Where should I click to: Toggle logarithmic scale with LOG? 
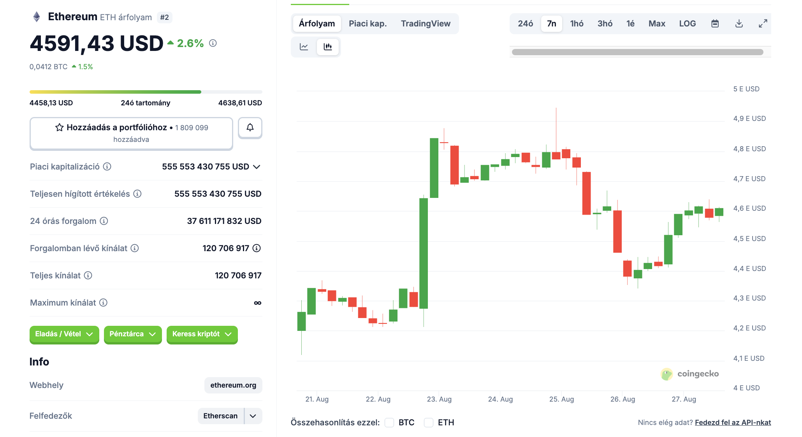[688, 23]
